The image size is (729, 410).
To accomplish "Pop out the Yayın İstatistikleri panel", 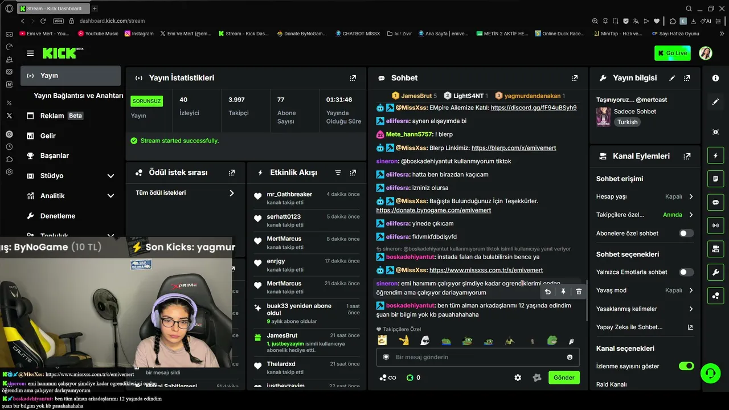I will (x=353, y=78).
